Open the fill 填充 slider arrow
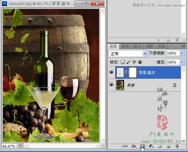The height and width of the screenshot is (152, 188). [182, 62]
